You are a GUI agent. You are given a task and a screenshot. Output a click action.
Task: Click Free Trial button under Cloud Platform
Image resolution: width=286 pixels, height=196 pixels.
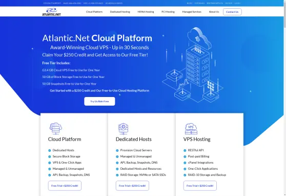pos(65,186)
